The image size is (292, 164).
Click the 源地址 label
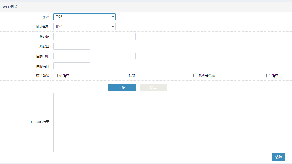[44, 37]
